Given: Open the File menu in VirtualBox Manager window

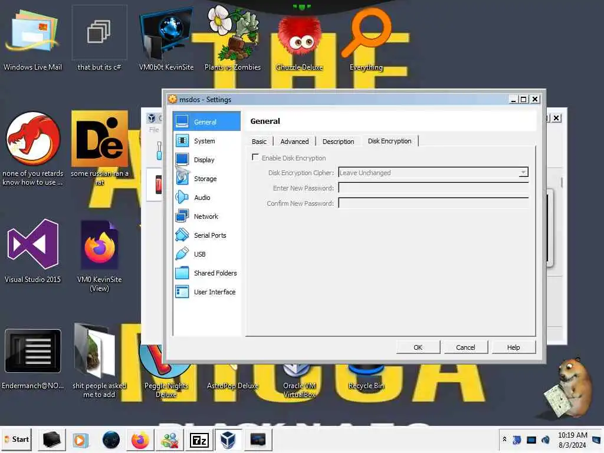Looking at the screenshot, I should click(154, 130).
